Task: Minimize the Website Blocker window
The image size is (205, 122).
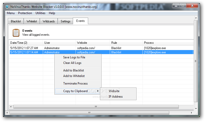Action: [x=176, y=6]
